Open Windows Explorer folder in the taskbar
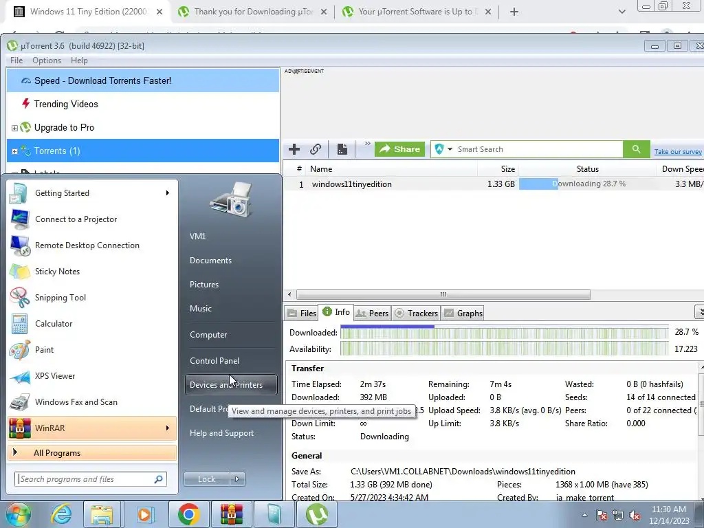 pyautogui.click(x=102, y=514)
